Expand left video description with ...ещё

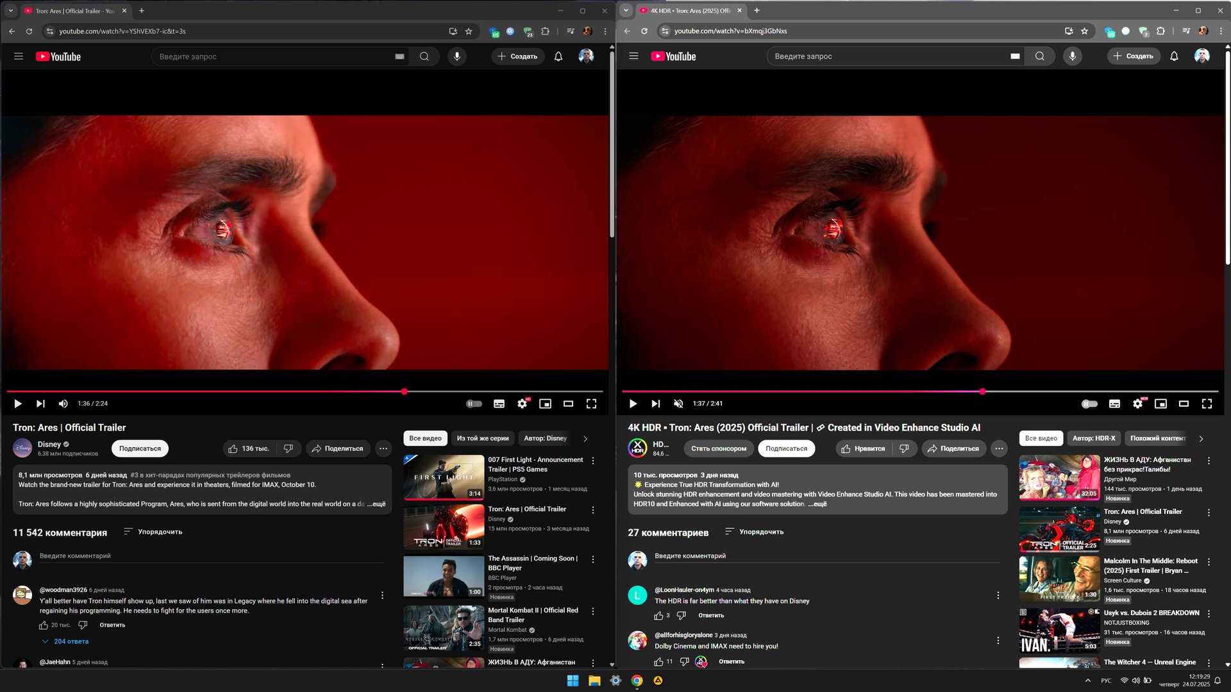376,504
